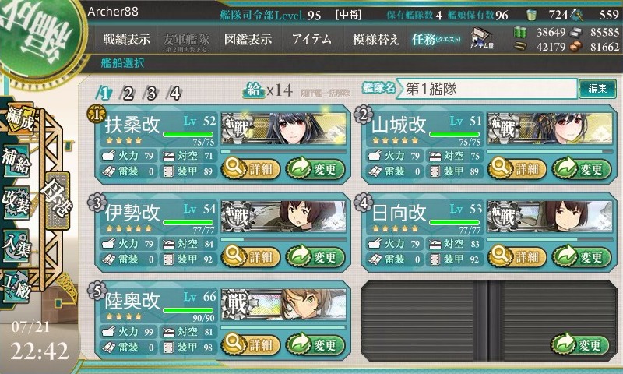This screenshot has height=374, width=623.
Task: Open 任務 quest menu
Action: pyautogui.click(x=436, y=39)
